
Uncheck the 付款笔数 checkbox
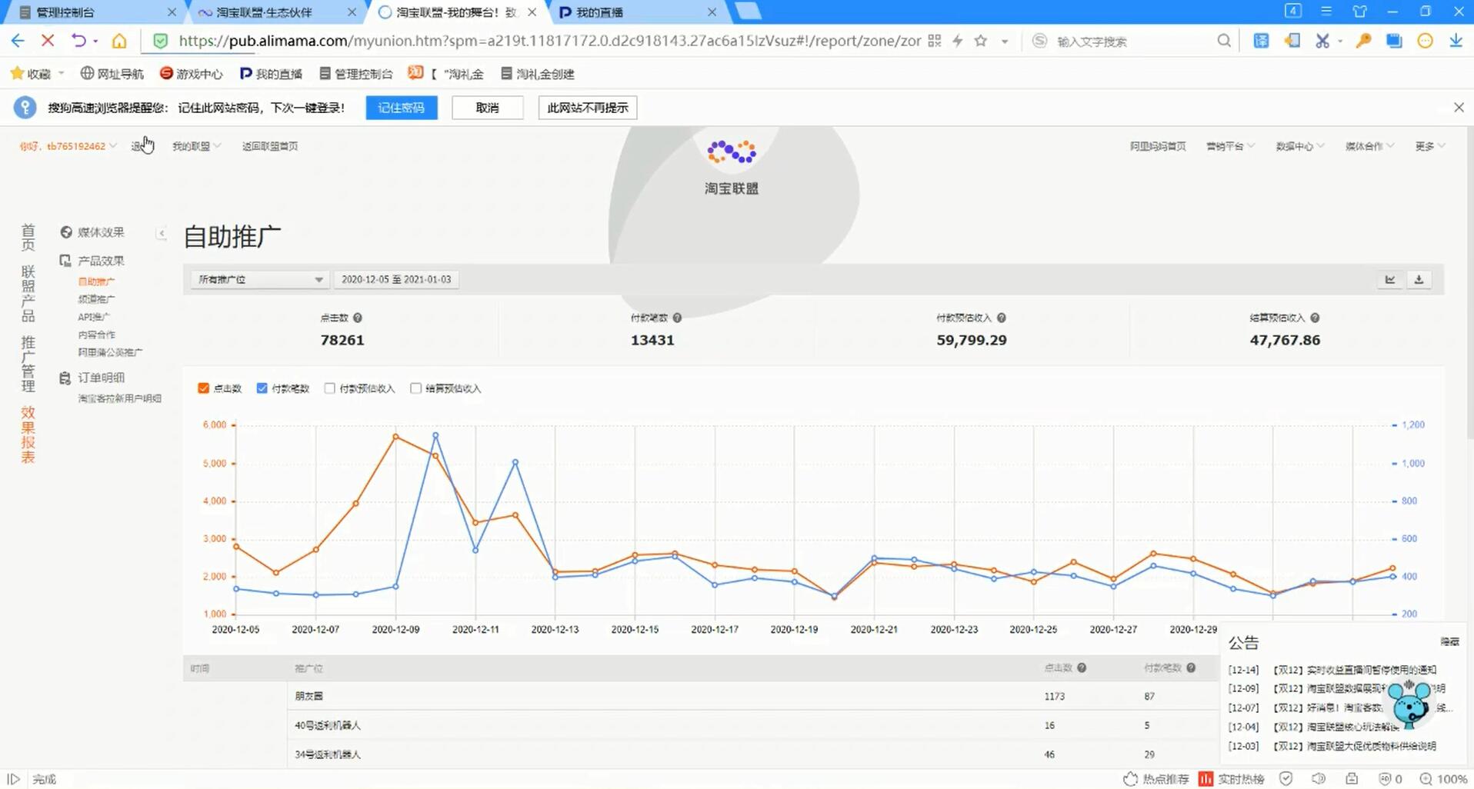[262, 388]
